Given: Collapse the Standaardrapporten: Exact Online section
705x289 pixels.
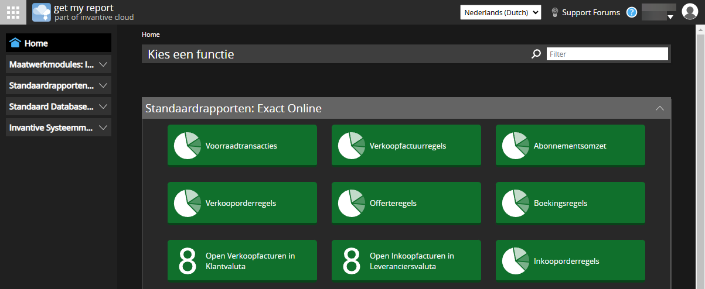Looking at the screenshot, I should [x=660, y=108].
